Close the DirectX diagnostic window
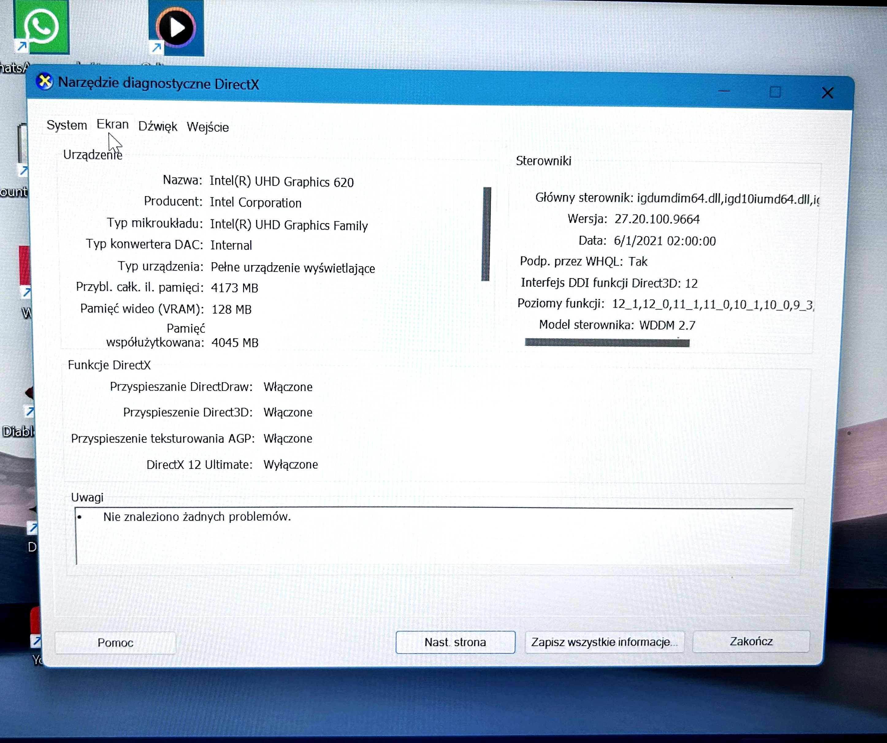The width and height of the screenshot is (887, 743). [x=828, y=93]
